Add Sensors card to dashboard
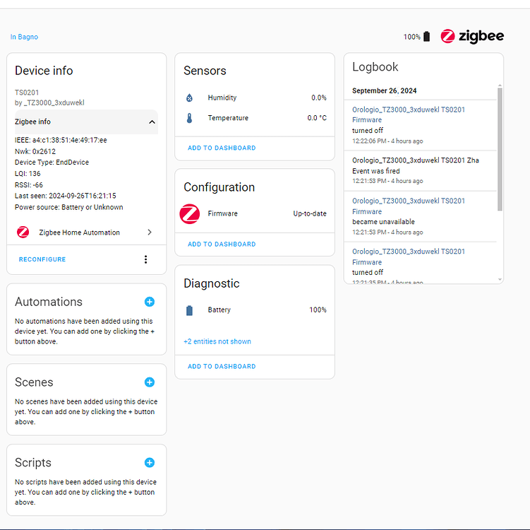This screenshot has width=530, height=530. coord(222,148)
